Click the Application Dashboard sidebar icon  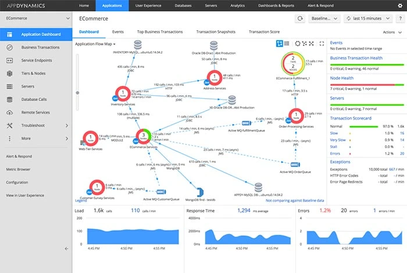click(x=10, y=34)
